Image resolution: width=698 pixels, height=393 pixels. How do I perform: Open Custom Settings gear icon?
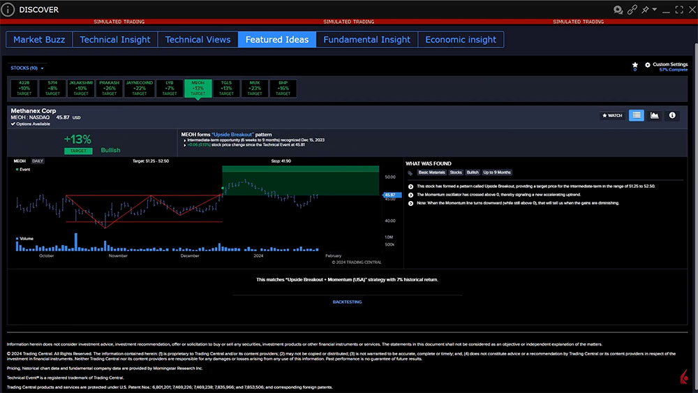coord(648,65)
